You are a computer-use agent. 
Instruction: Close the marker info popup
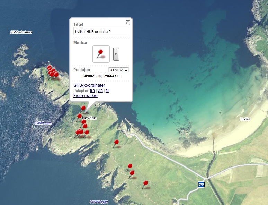(128, 23)
